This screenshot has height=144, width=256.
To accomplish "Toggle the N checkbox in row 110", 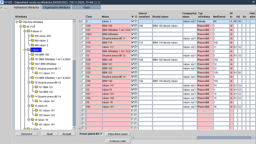I will pos(132,43).
